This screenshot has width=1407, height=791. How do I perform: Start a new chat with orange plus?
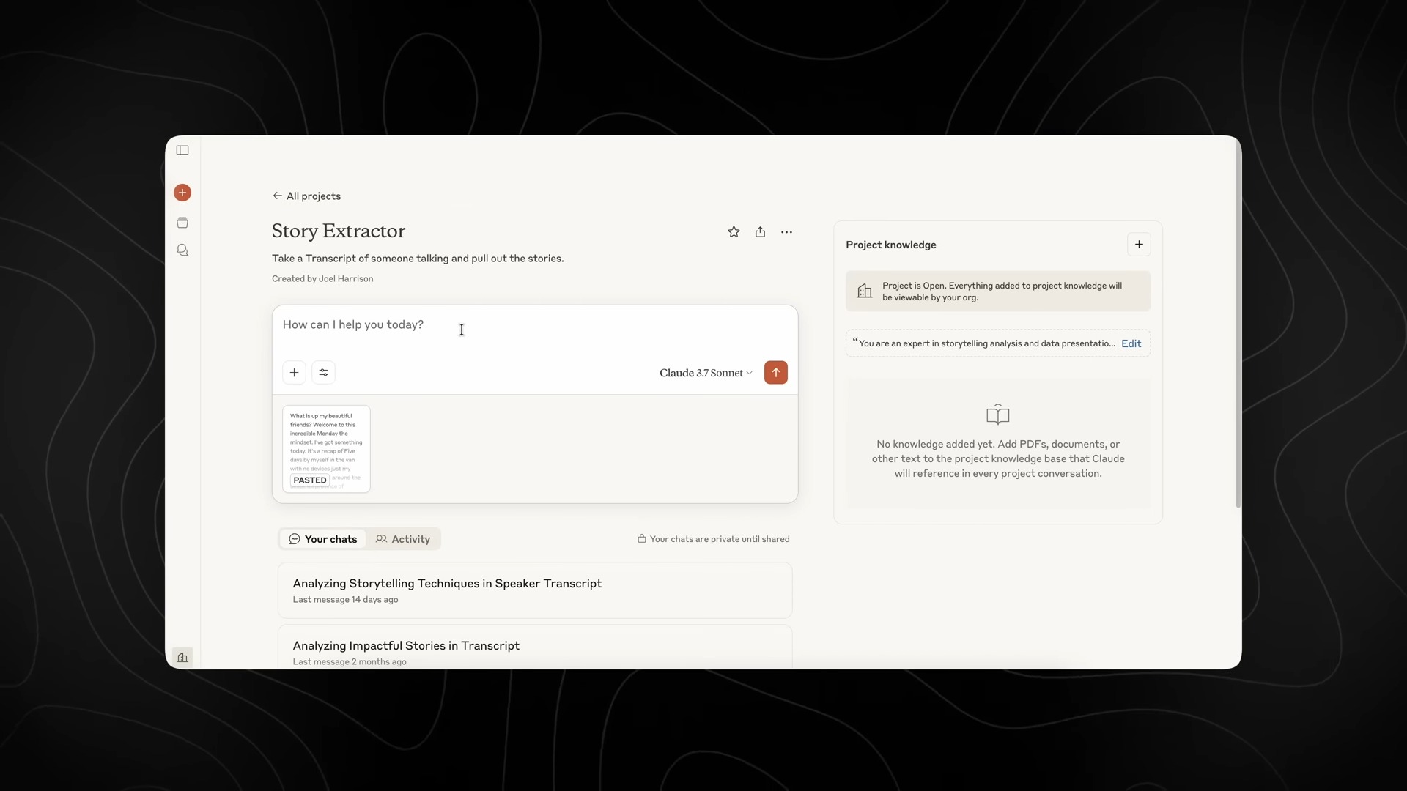(182, 193)
